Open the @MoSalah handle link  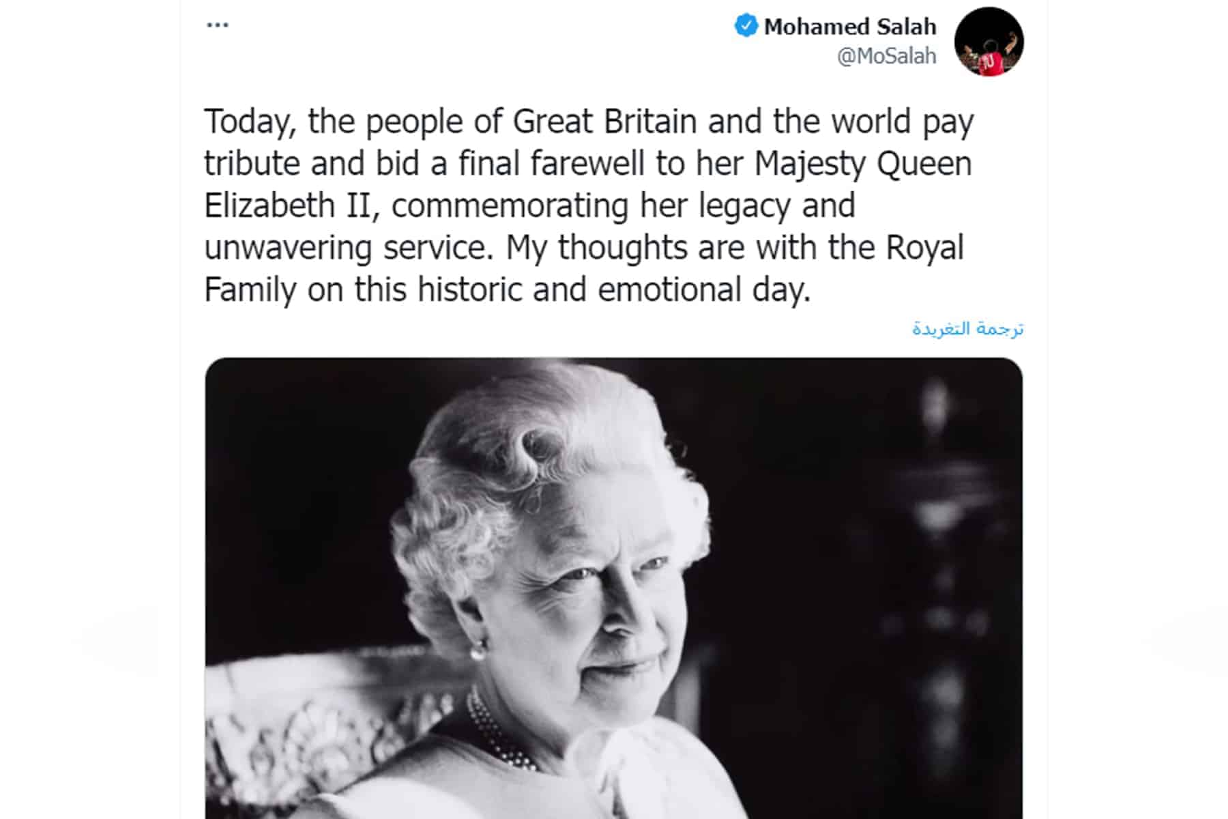point(887,56)
